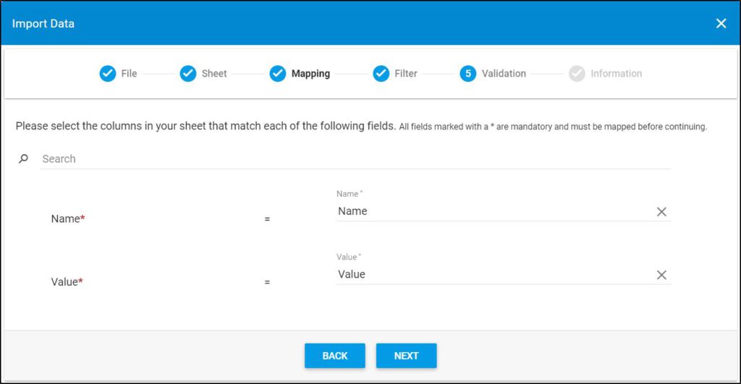Clear the Value column mapping
The width and height of the screenshot is (741, 384).
661,275
